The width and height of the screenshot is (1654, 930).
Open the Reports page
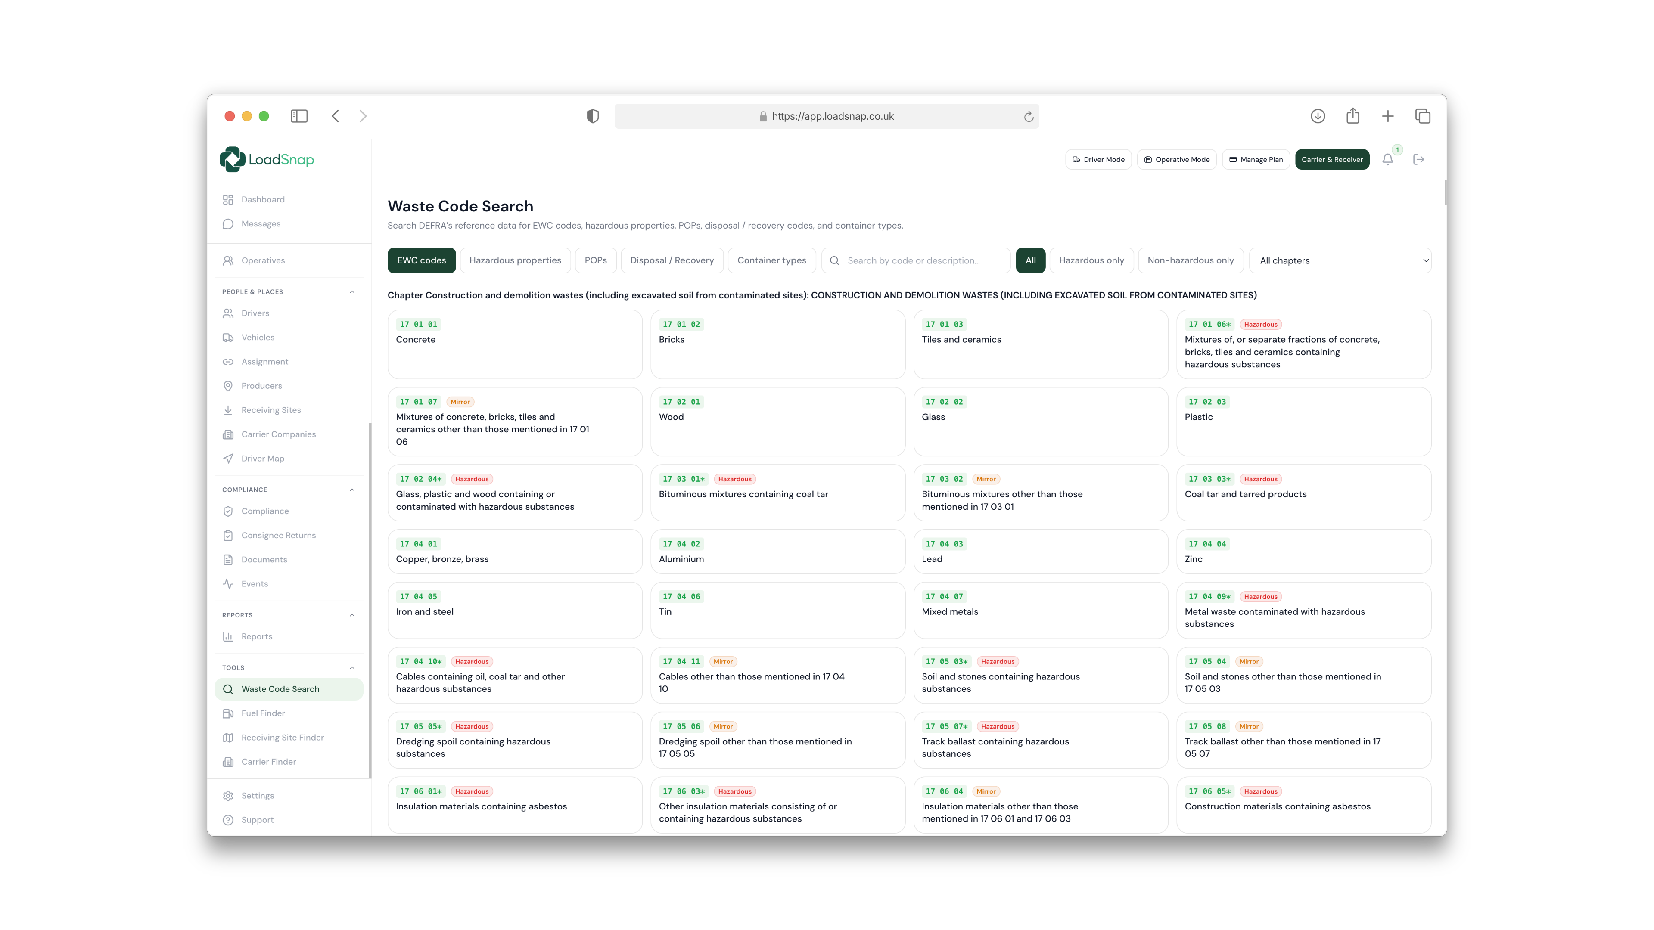coord(289,637)
